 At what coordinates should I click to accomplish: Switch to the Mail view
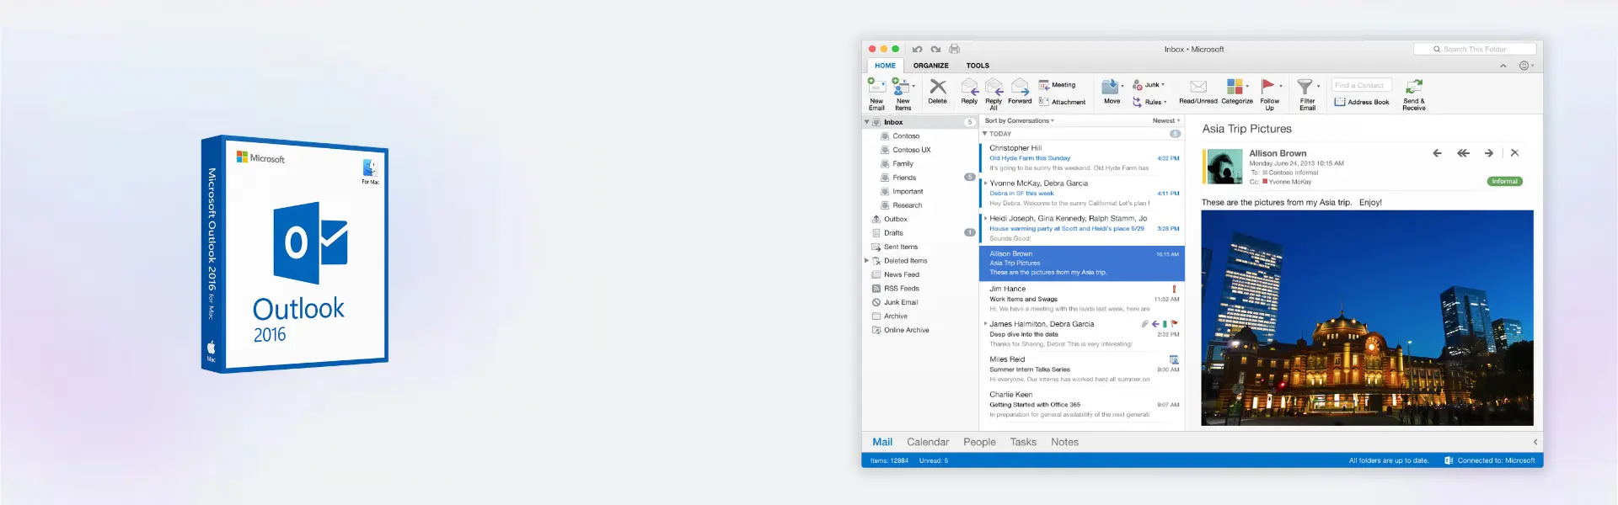pos(882,442)
